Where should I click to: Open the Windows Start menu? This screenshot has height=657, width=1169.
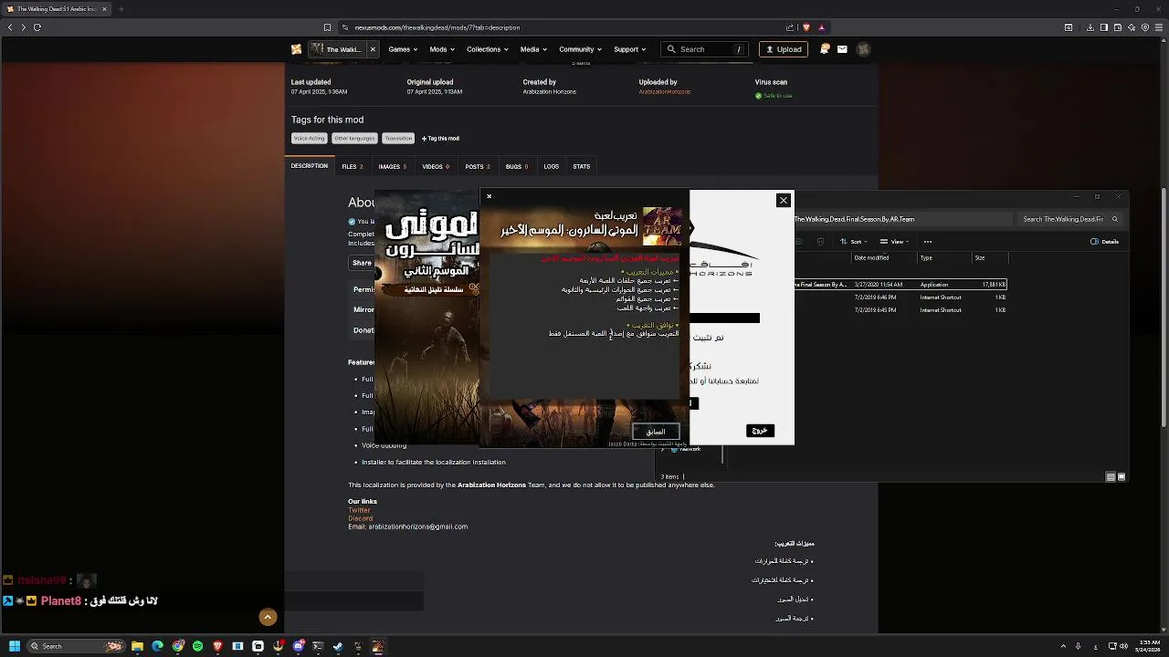(14, 646)
